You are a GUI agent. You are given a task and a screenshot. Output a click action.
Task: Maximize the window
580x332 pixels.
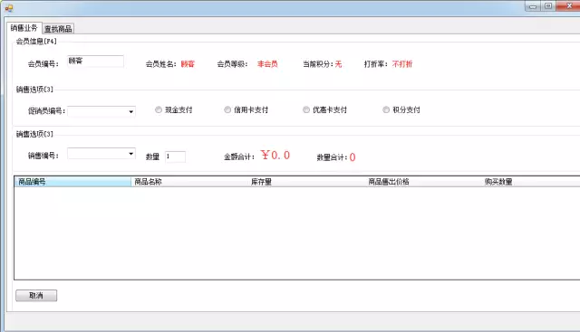click(x=548, y=6)
